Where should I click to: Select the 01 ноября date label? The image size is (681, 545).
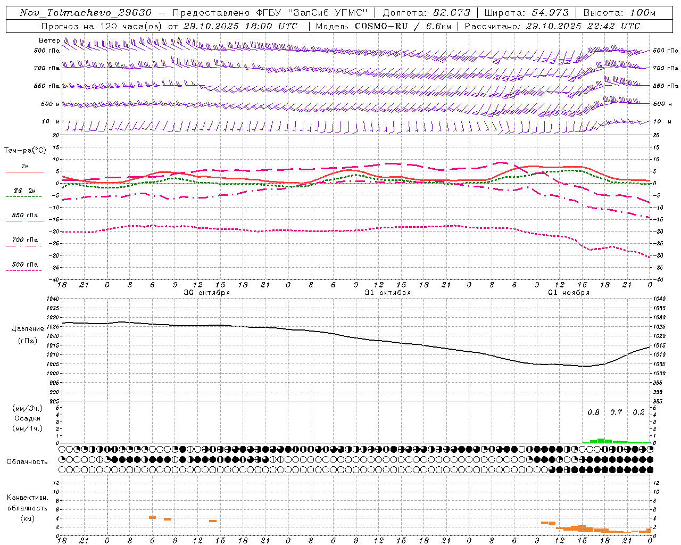point(569,293)
